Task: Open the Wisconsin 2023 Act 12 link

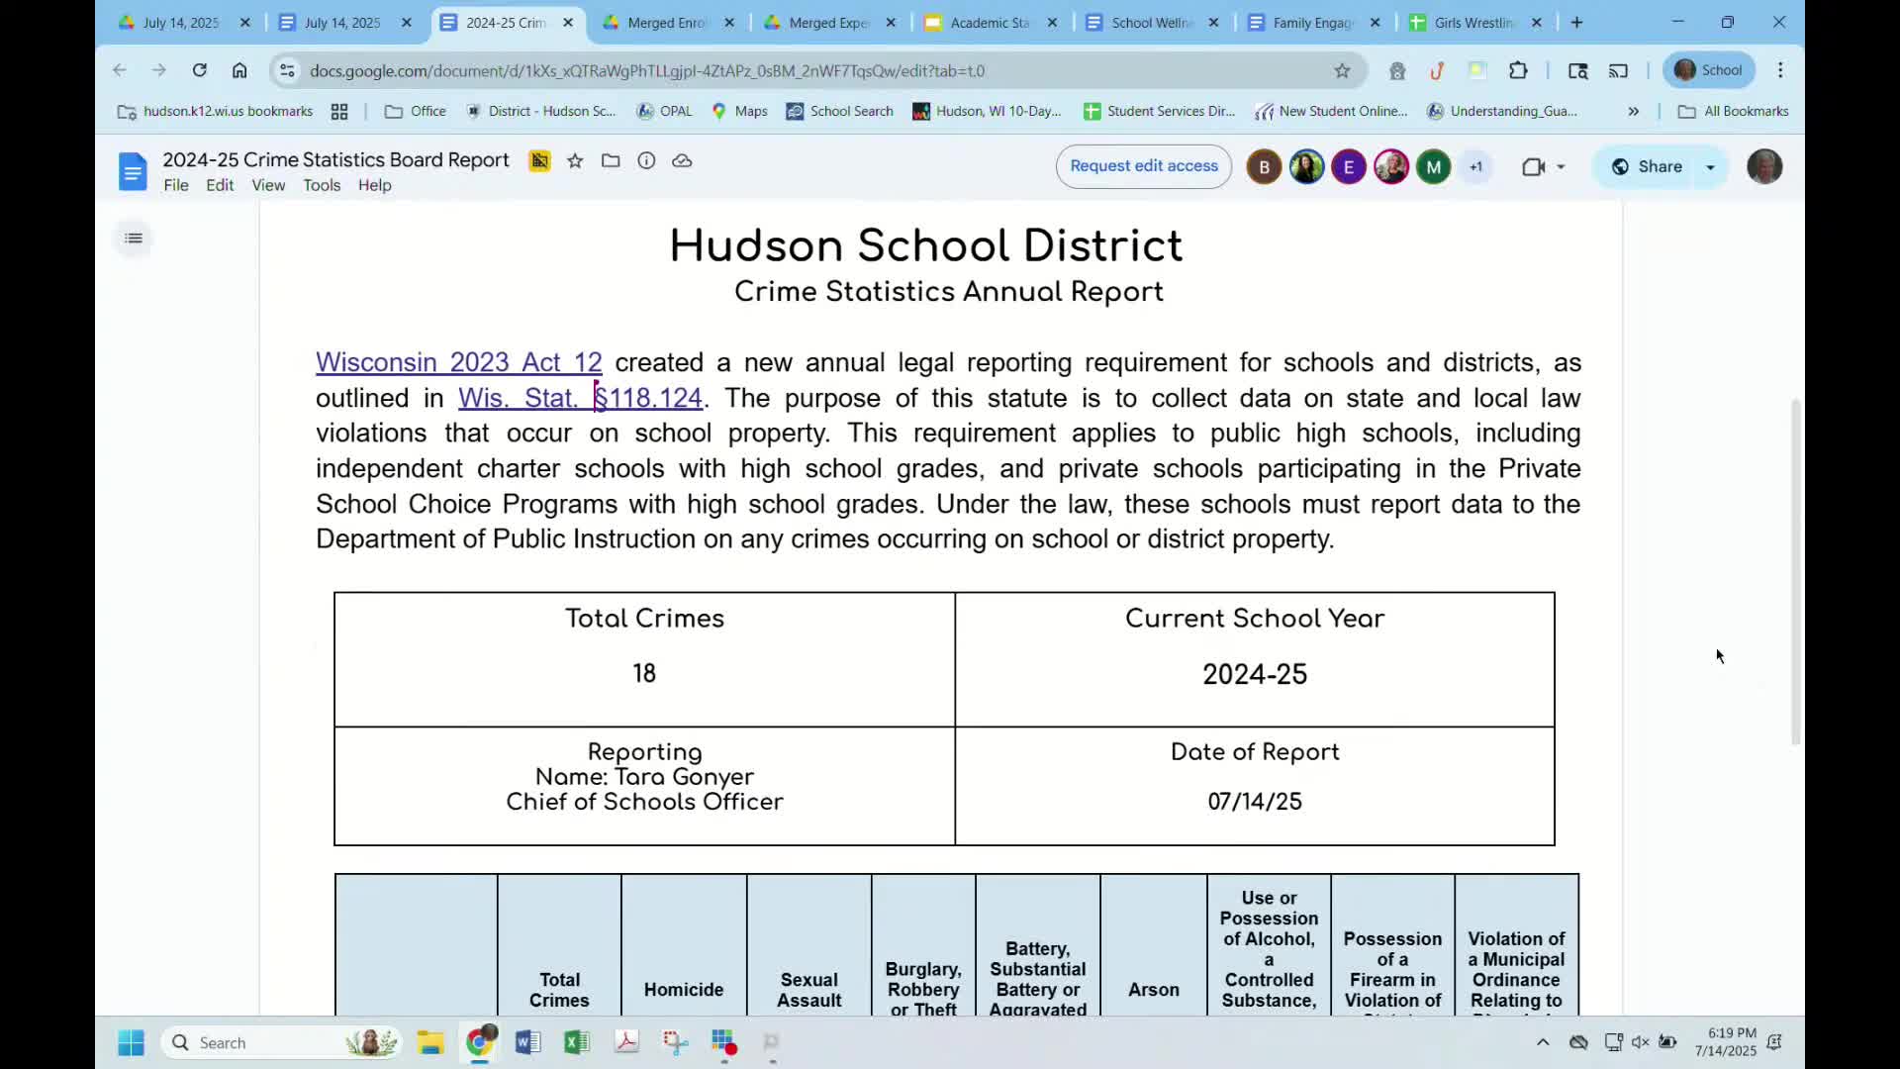Action: [x=458, y=362]
